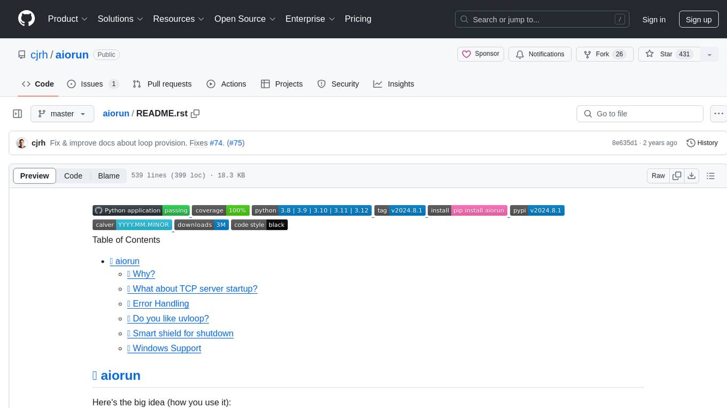Focus the Go to file input

640,114
